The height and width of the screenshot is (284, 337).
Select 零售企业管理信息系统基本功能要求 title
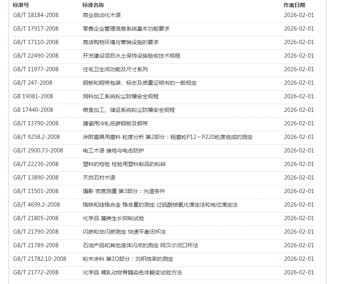(126, 29)
